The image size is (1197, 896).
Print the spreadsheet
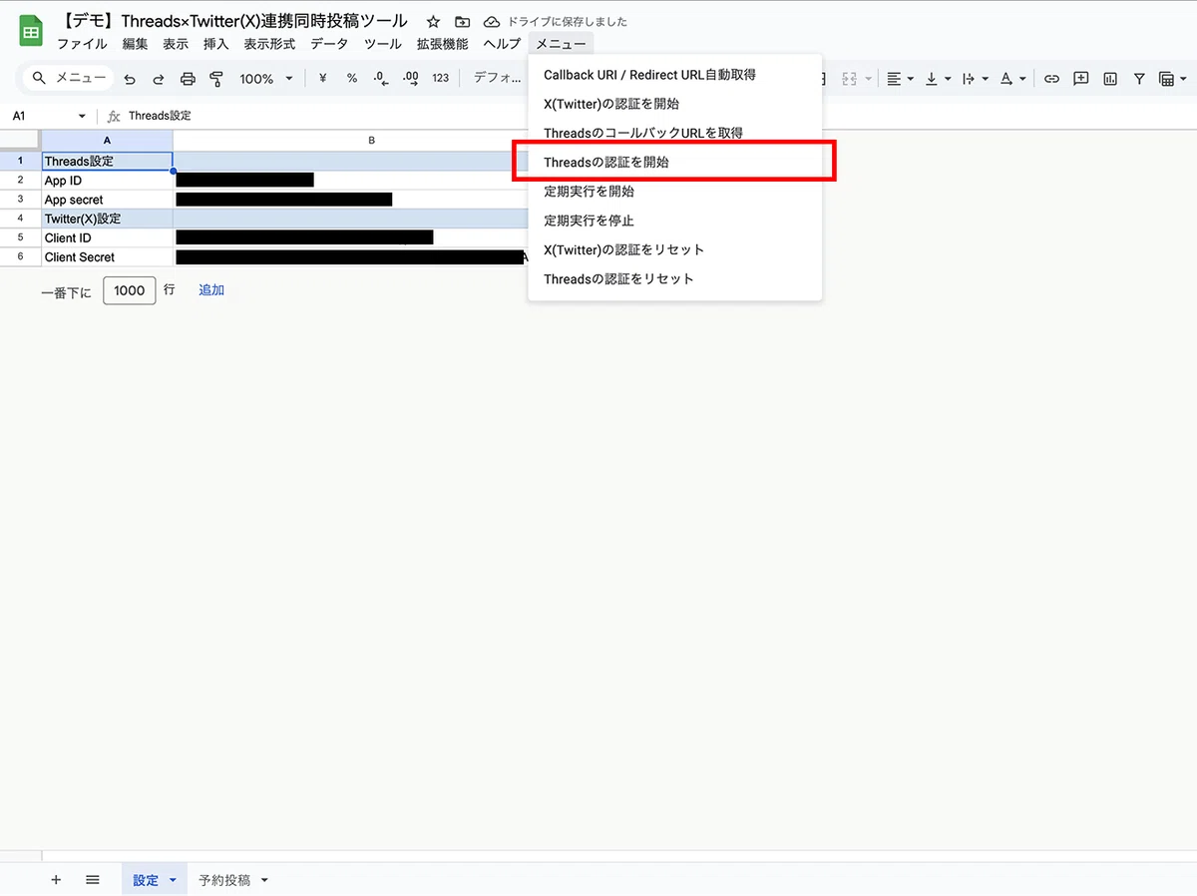[188, 79]
